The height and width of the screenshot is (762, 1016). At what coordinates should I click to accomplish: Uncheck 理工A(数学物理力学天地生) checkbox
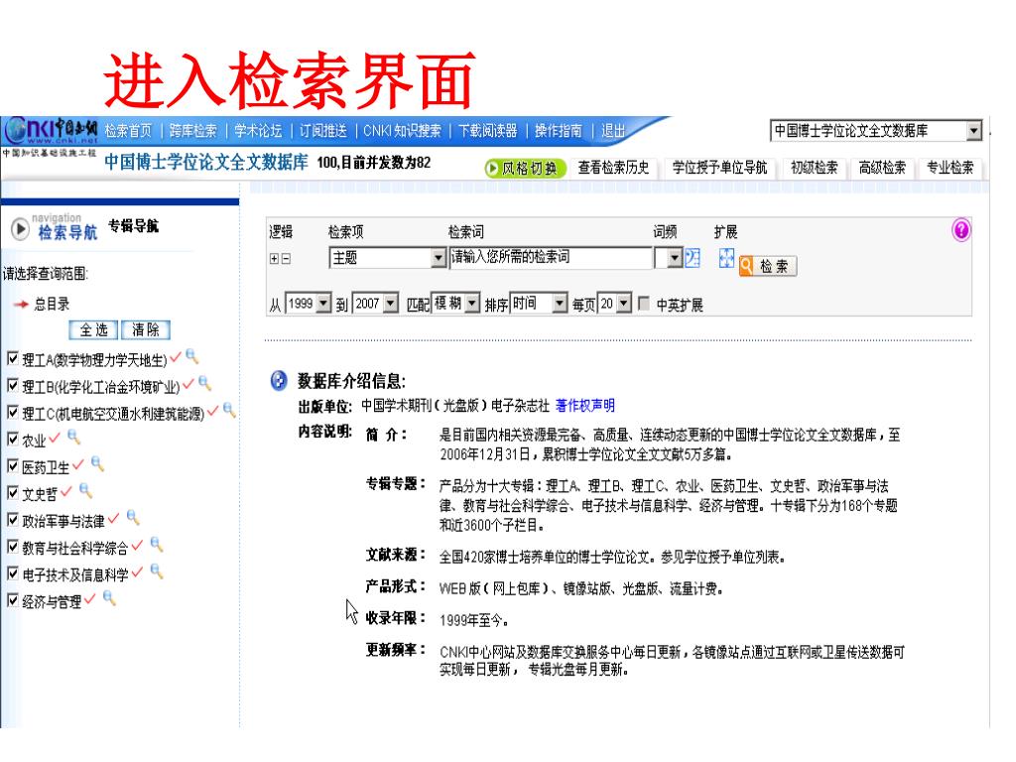(x=12, y=357)
